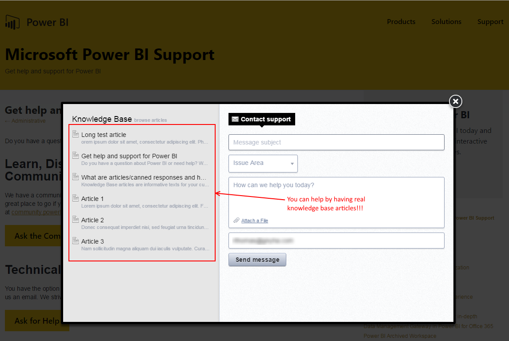Click the envelope icon in Contact support tab
Screen dimensions: 509x341
(235, 119)
